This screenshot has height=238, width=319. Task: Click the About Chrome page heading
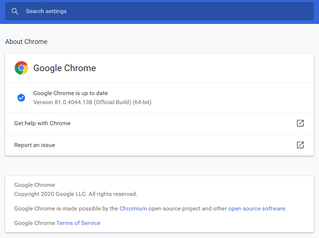pos(26,42)
